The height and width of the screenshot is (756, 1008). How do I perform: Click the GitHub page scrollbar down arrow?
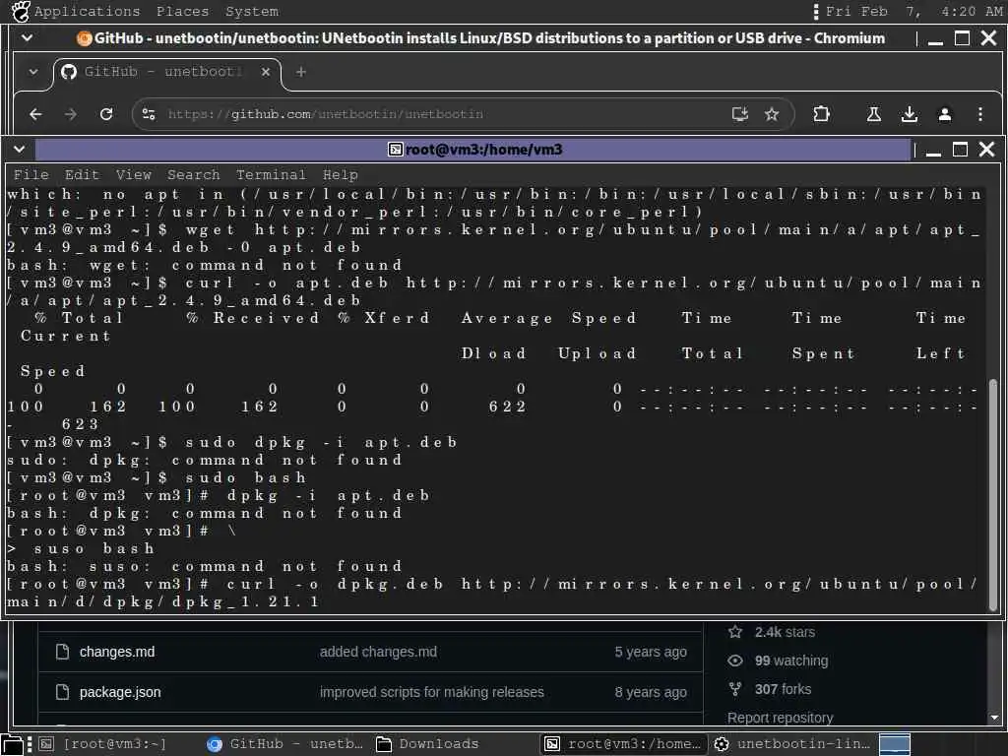point(994,718)
